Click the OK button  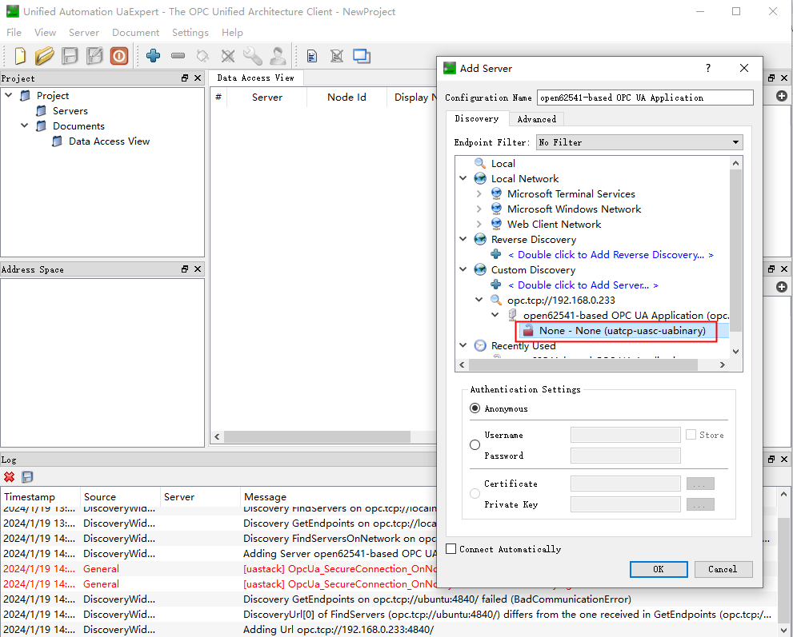[658, 569]
